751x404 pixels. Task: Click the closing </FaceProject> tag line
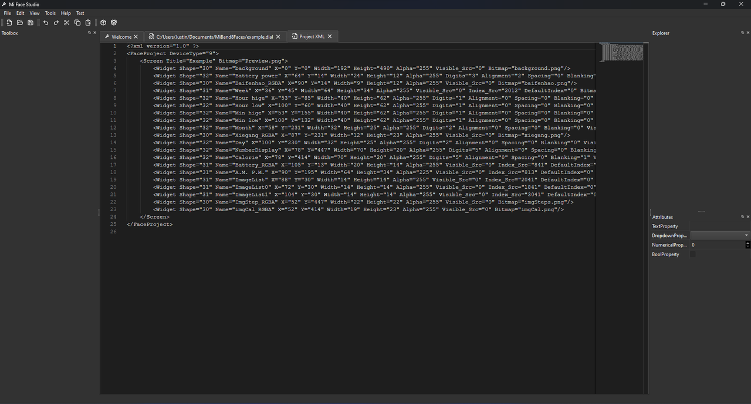tap(150, 225)
